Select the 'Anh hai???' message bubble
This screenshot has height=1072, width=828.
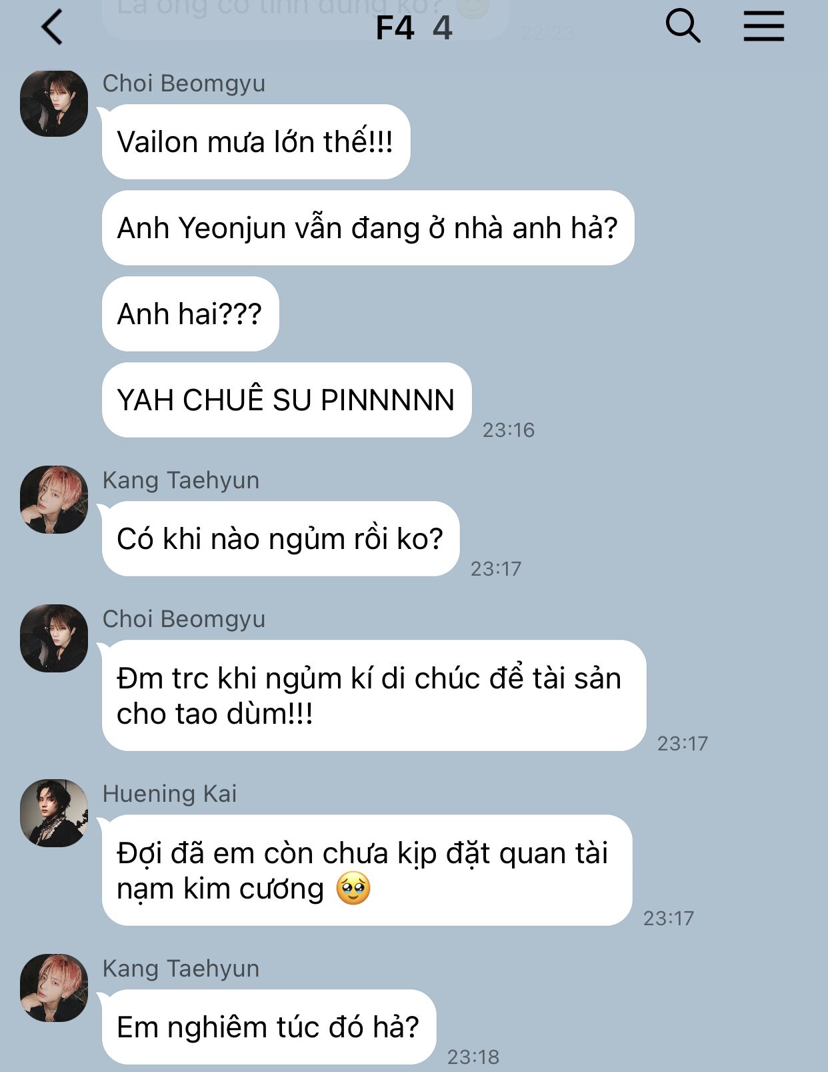(190, 314)
